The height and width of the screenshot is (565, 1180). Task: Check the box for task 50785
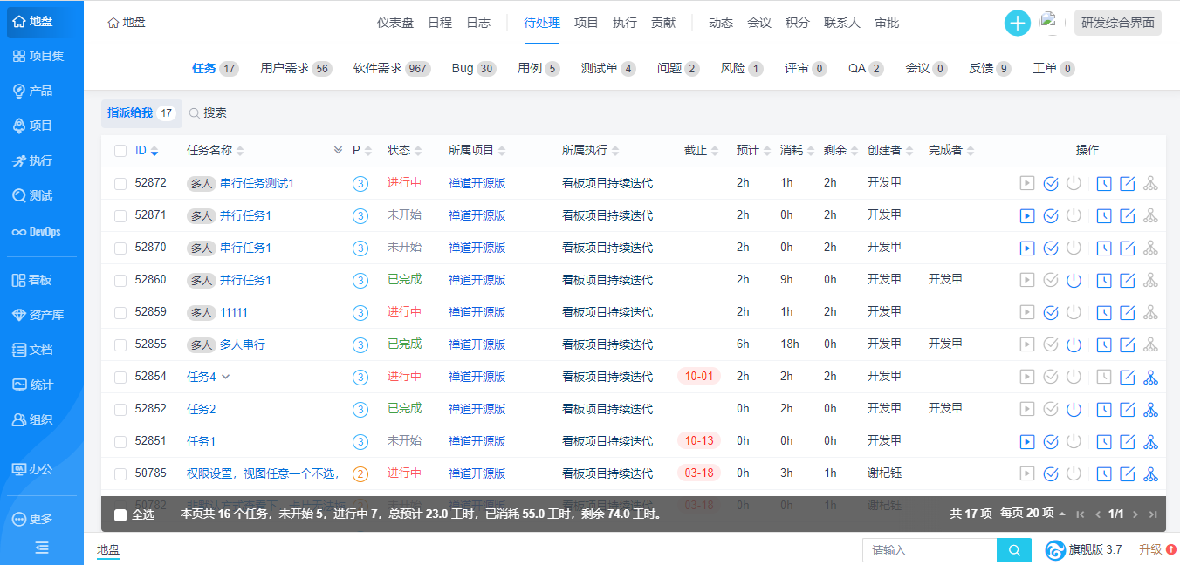pyautogui.click(x=120, y=473)
